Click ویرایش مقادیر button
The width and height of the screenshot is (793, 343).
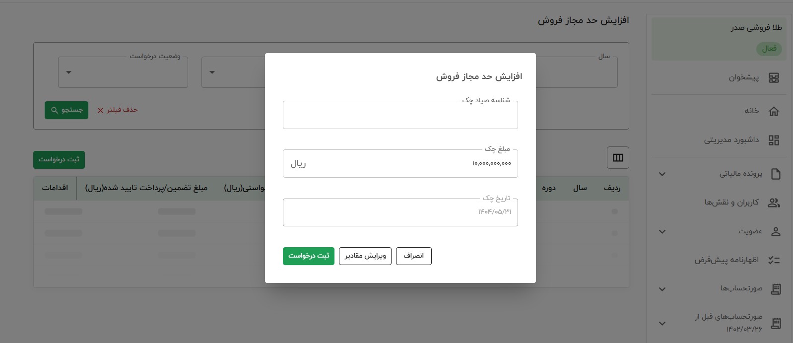point(365,256)
